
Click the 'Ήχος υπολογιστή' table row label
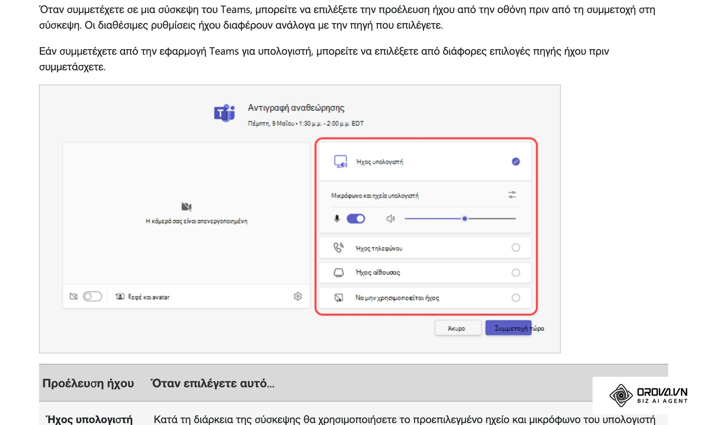tap(89, 419)
